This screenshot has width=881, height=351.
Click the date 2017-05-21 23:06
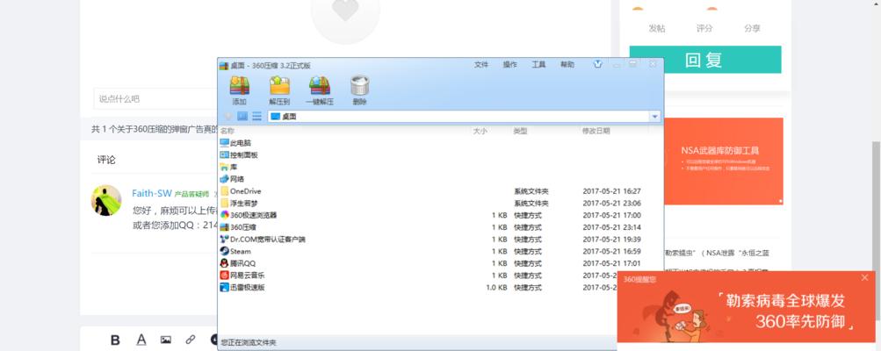pyautogui.click(x=612, y=204)
